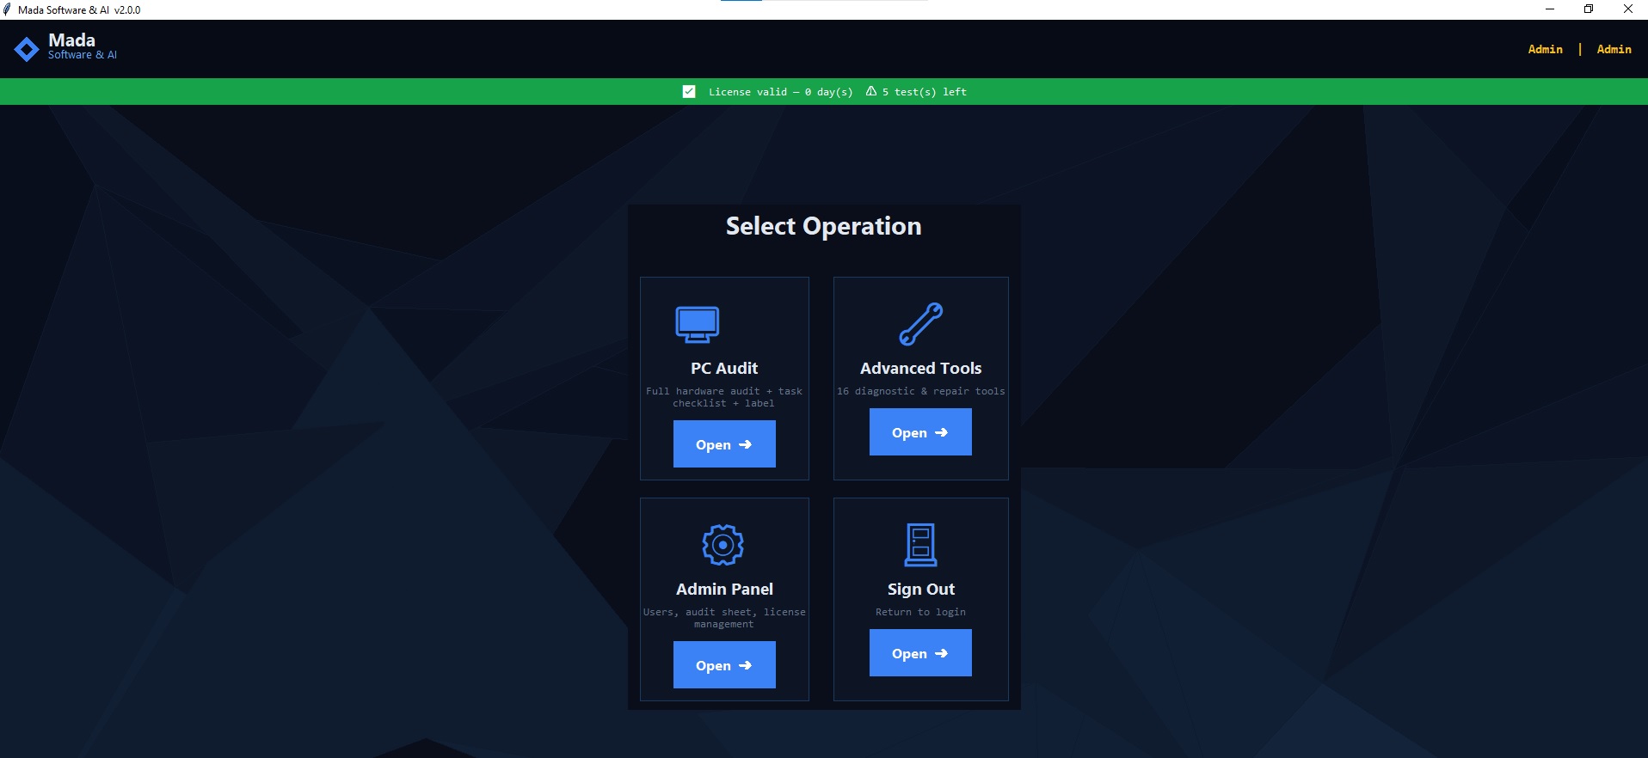Close the Mada Software window
Image resolution: width=1648 pixels, height=758 pixels.
pos(1628,9)
